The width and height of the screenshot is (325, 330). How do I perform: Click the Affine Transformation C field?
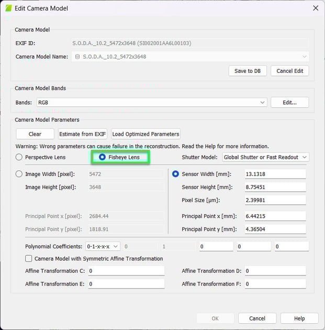126,271
